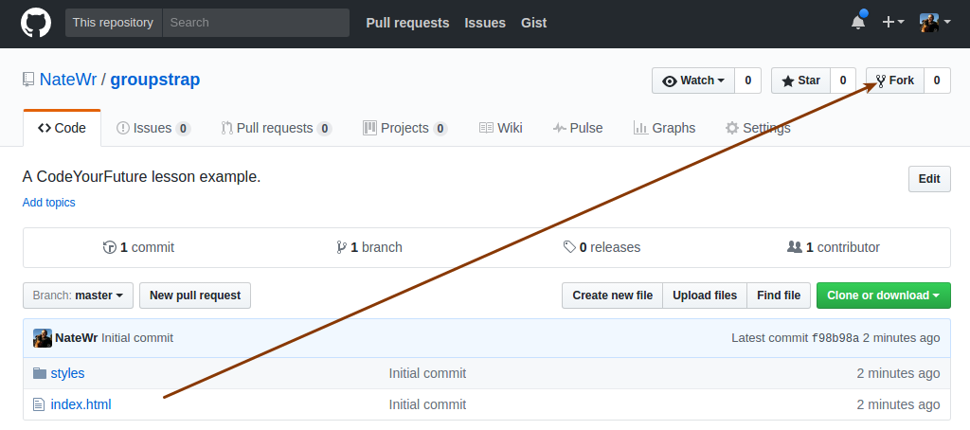This screenshot has width=970, height=430.
Task: Star the groupstrap repository
Action: click(800, 81)
